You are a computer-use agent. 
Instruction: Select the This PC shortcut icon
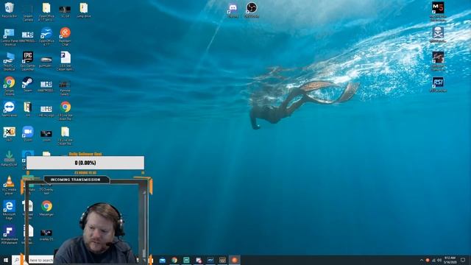click(x=9, y=61)
